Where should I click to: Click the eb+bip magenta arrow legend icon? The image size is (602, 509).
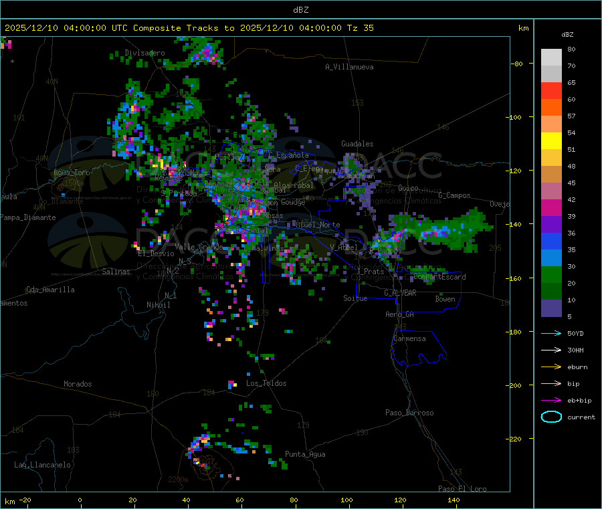[551, 401]
